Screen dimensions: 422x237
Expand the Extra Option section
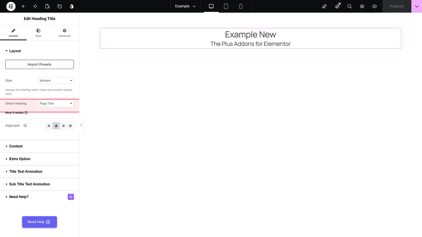click(x=40, y=159)
